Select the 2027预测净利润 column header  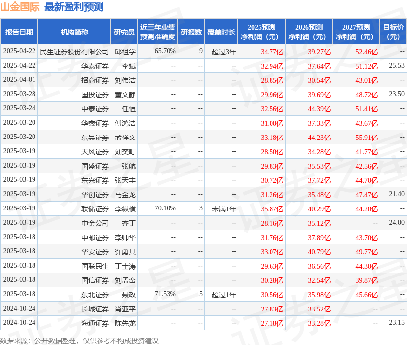click(356, 32)
